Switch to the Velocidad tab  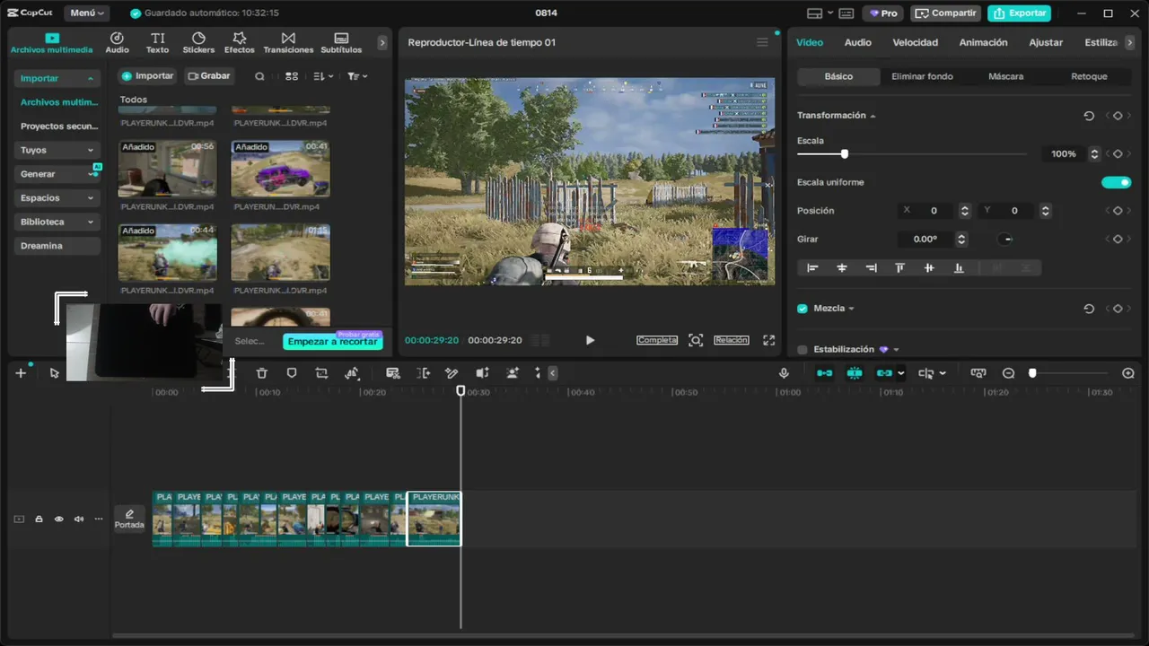[x=916, y=42]
